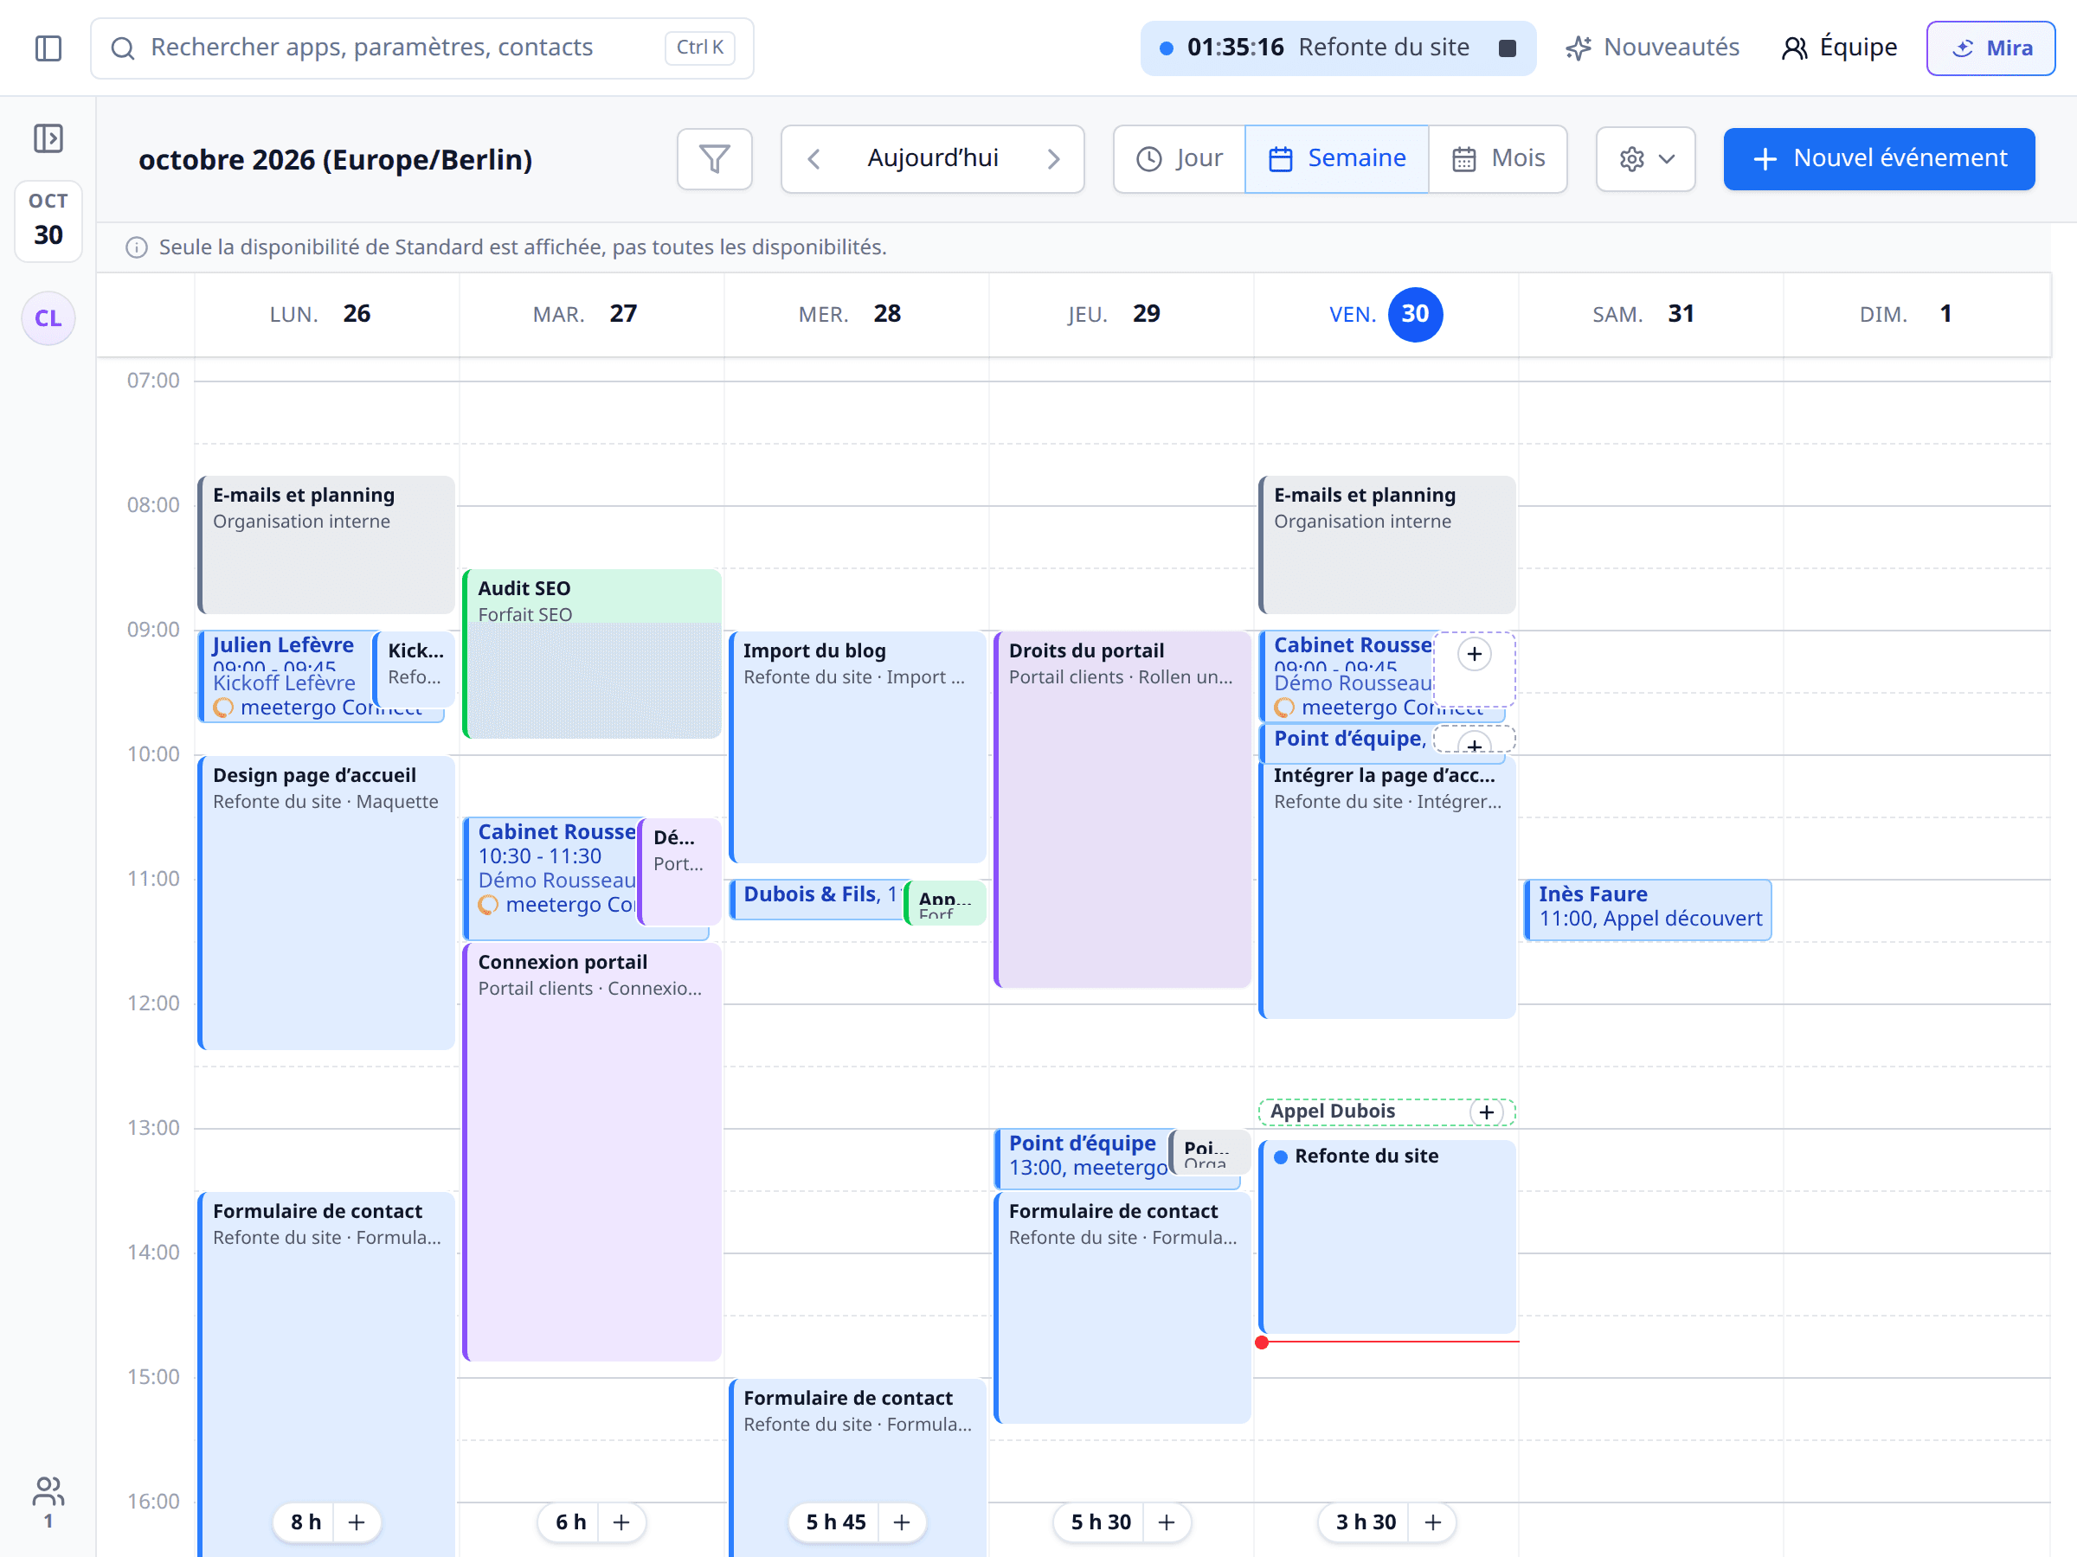Screen dimensions: 2077x1557
Task: Add time entry to Friday 3 h 30 total
Action: [x=1433, y=1522]
